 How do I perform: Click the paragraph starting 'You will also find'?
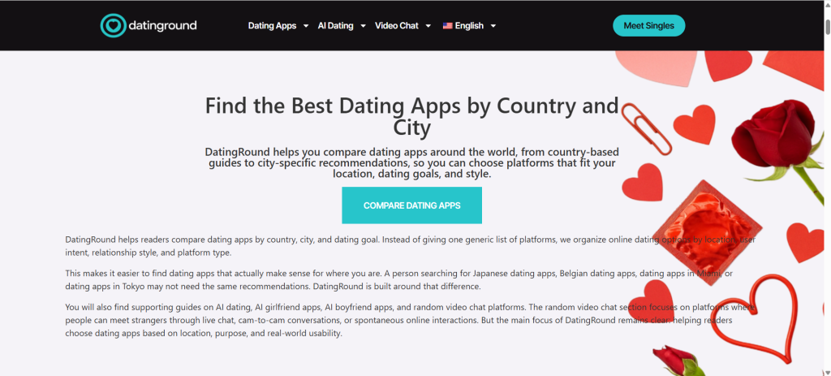point(408,320)
